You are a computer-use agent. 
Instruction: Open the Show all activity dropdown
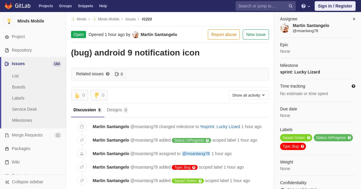pos(249,95)
